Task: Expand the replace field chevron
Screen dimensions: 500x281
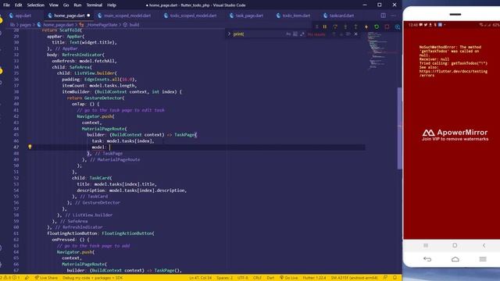Action: pyautogui.click(x=229, y=34)
